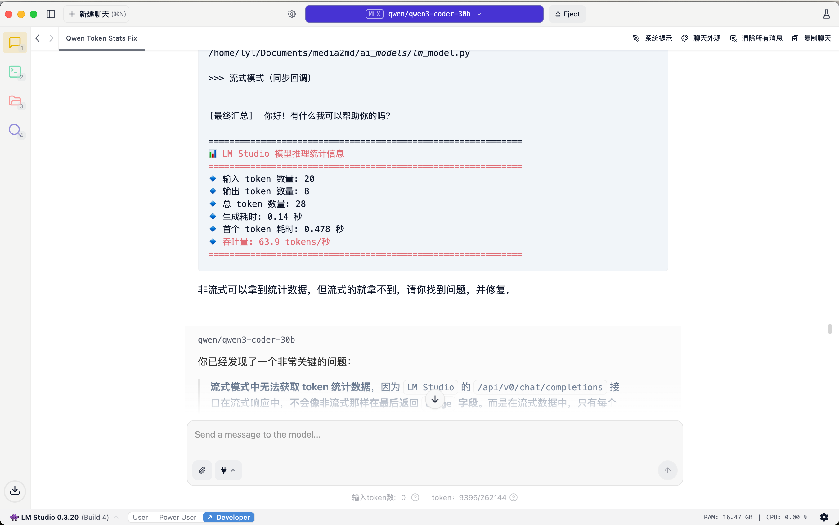Open the Chat sidebar icon
The height and width of the screenshot is (525, 839).
15,43
